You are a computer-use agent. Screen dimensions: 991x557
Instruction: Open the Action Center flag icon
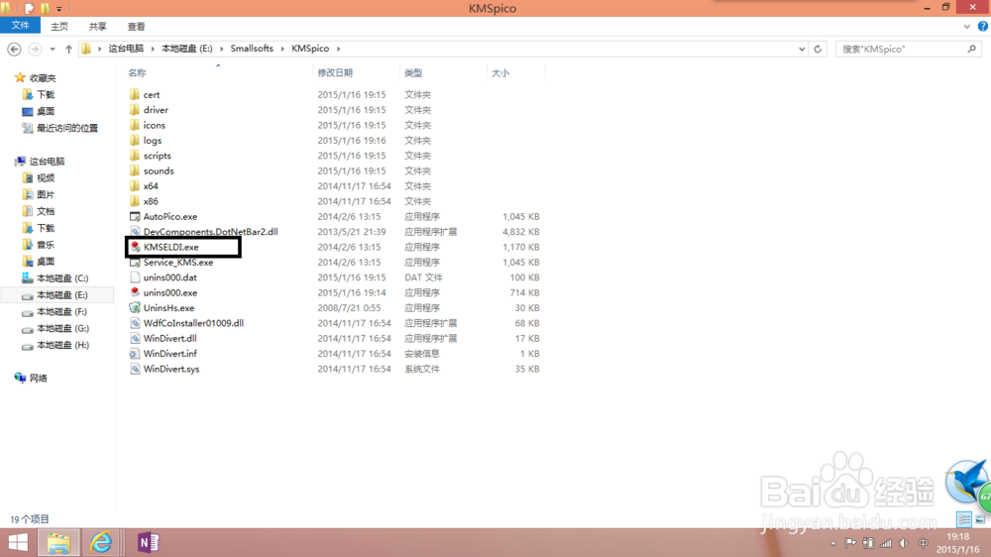[850, 543]
